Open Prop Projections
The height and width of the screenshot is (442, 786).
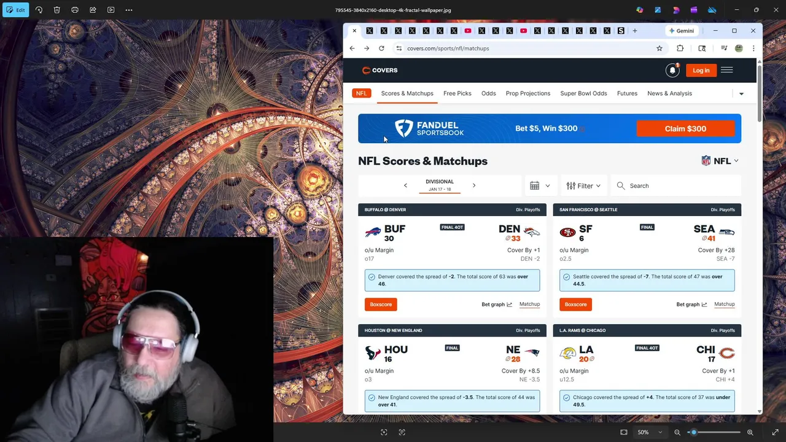click(x=528, y=93)
